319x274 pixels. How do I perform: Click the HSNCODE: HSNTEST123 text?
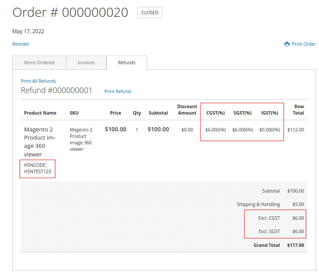tap(38, 168)
